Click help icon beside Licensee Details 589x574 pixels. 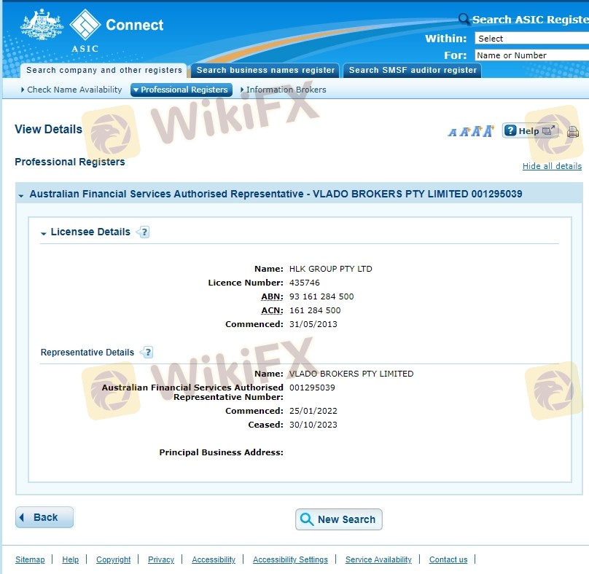(143, 232)
